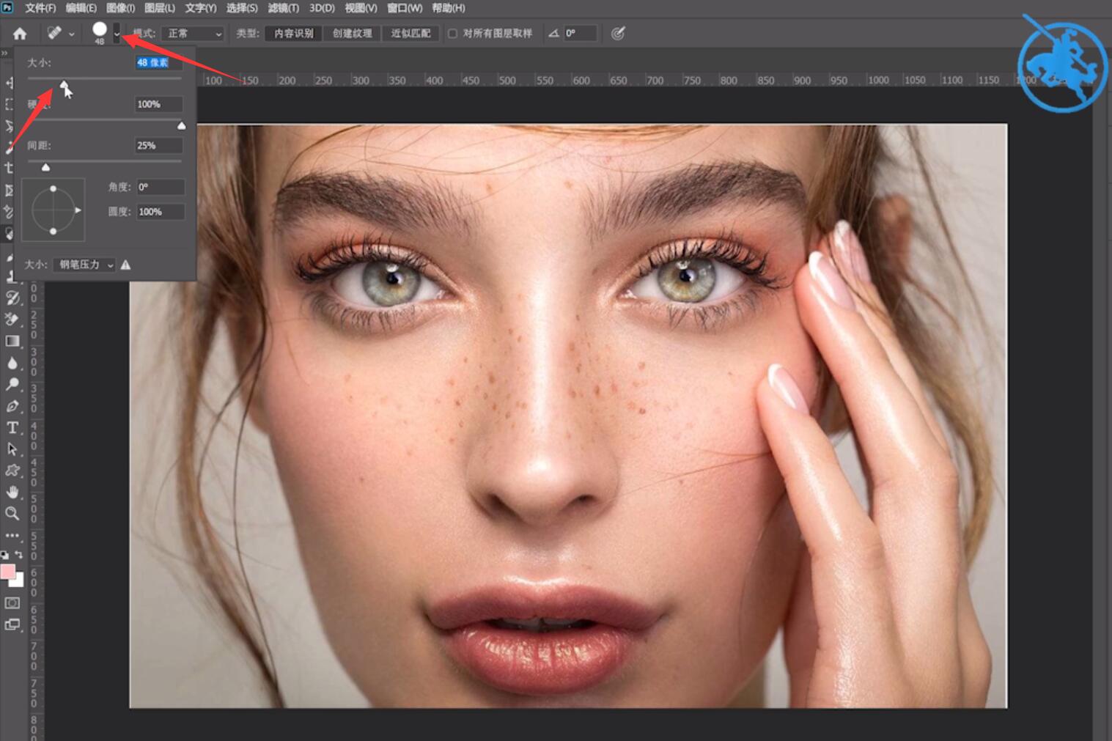Toggle Quick Mask mode

[12, 603]
